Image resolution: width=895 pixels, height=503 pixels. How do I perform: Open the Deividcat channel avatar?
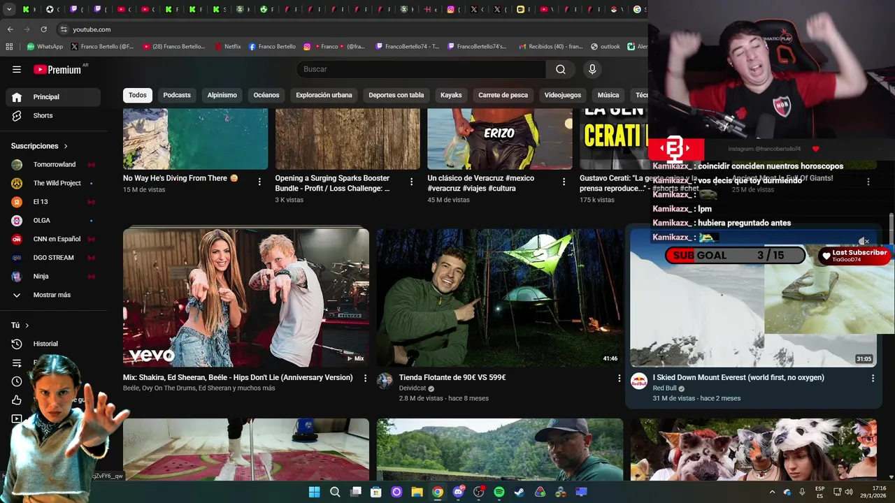tap(385, 381)
